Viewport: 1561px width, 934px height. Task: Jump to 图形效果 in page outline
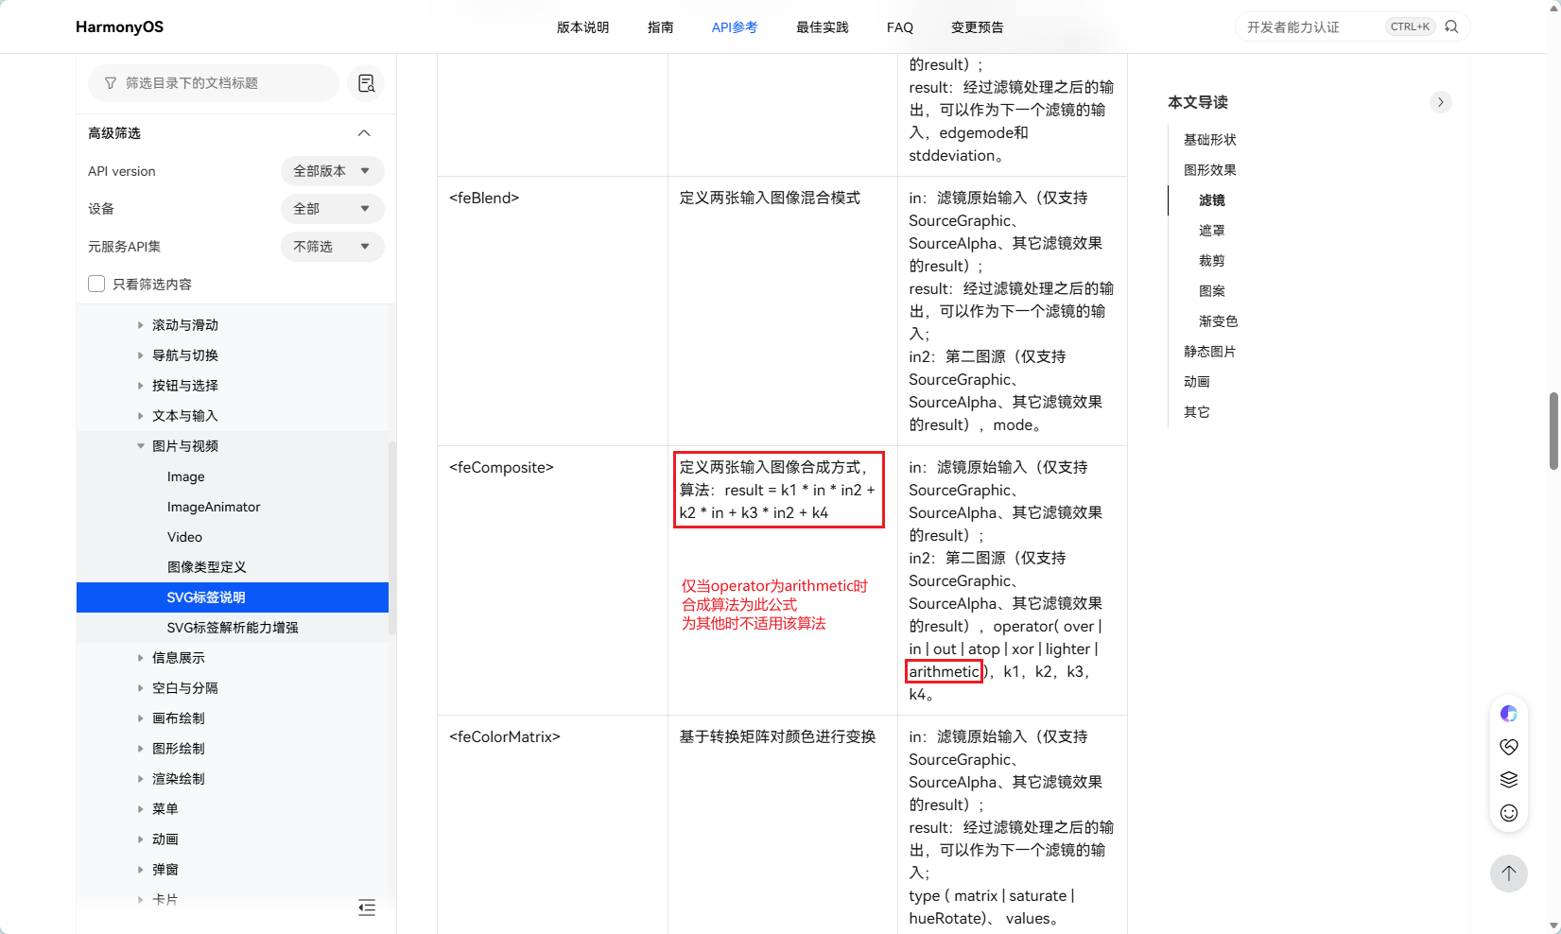click(1209, 170)
